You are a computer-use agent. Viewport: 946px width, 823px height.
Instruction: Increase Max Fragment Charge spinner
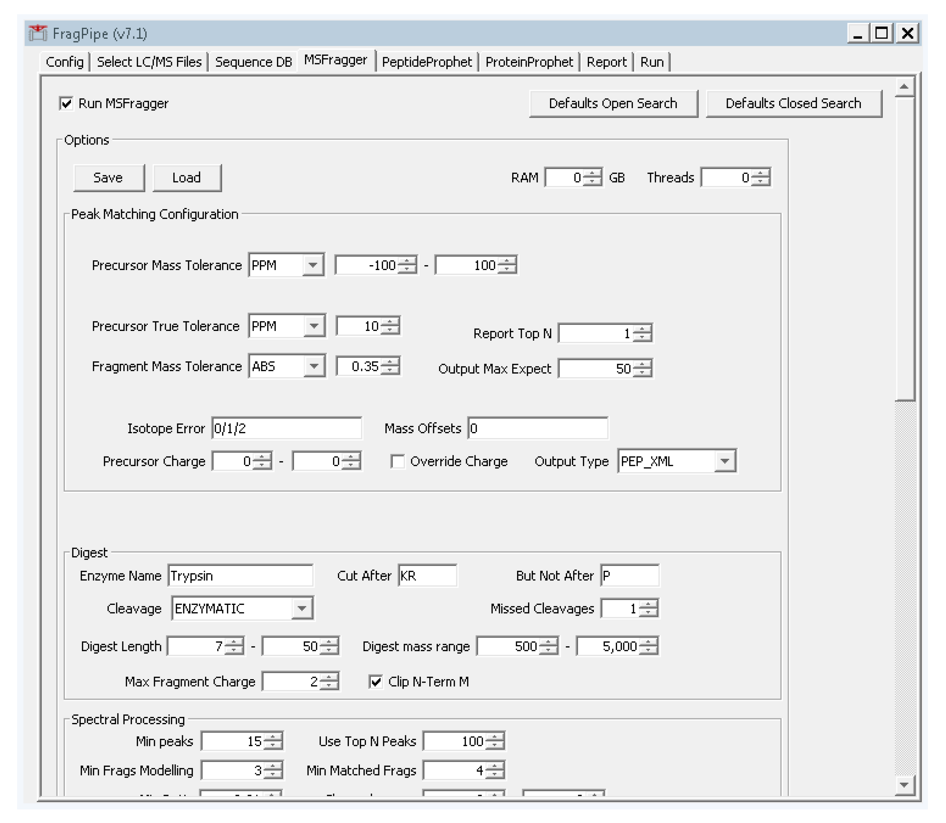click(329, 677)
